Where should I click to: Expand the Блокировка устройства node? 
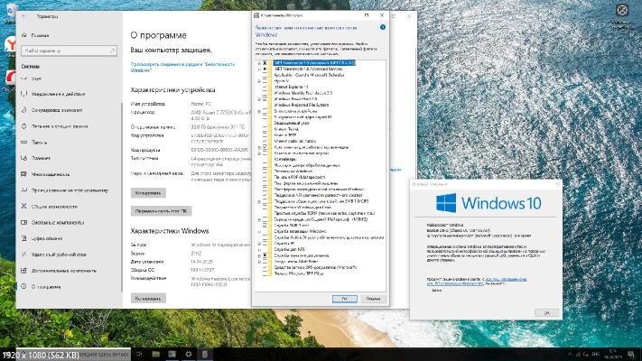pos(259,111)
